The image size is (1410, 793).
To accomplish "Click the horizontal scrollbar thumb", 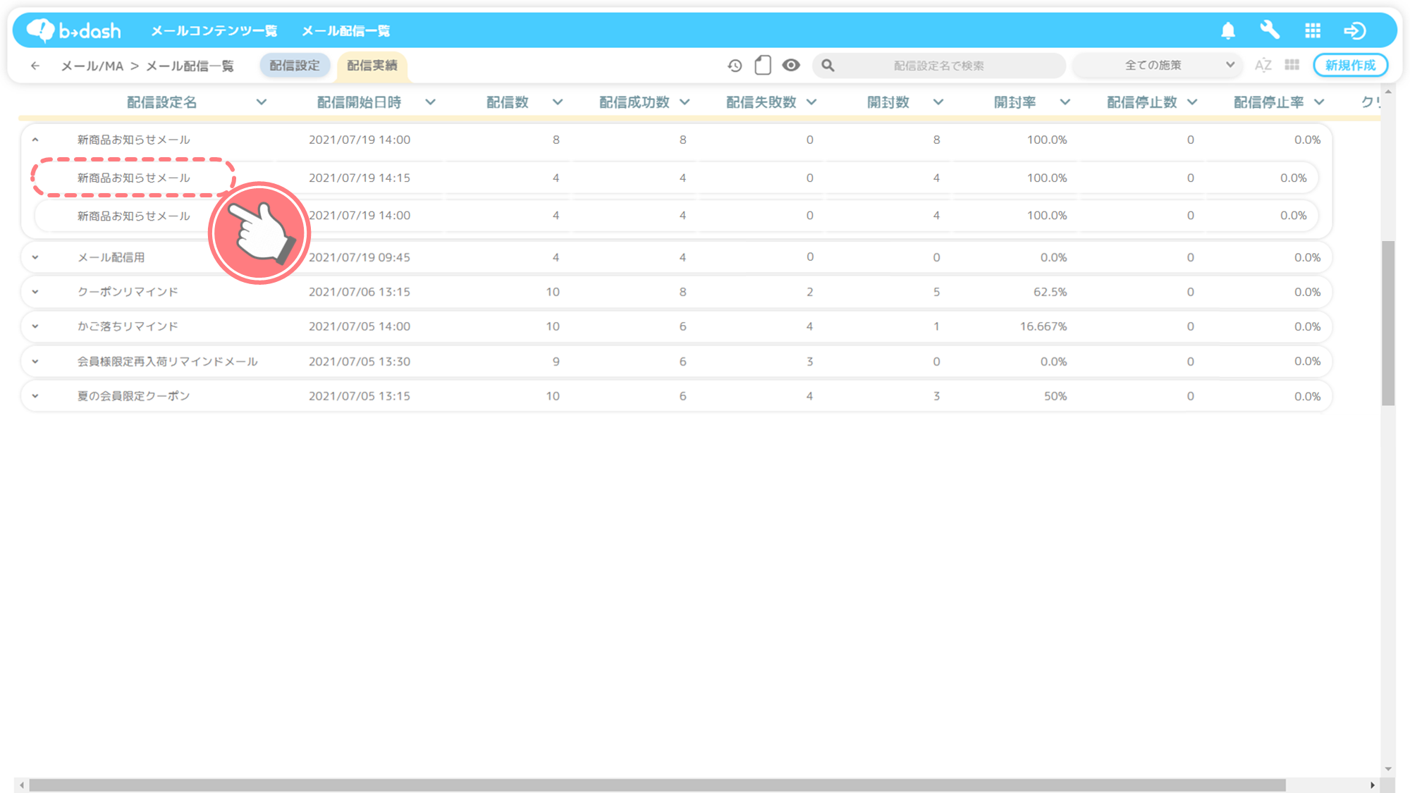I will coord(657,785).
